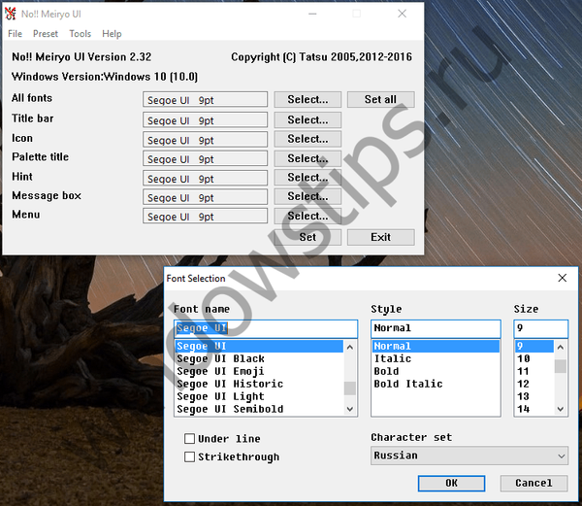Click the Font name text field
582x506 pixels.
click(266, 328)
